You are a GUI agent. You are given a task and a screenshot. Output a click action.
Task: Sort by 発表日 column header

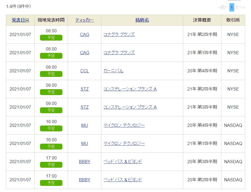[18, 20]
